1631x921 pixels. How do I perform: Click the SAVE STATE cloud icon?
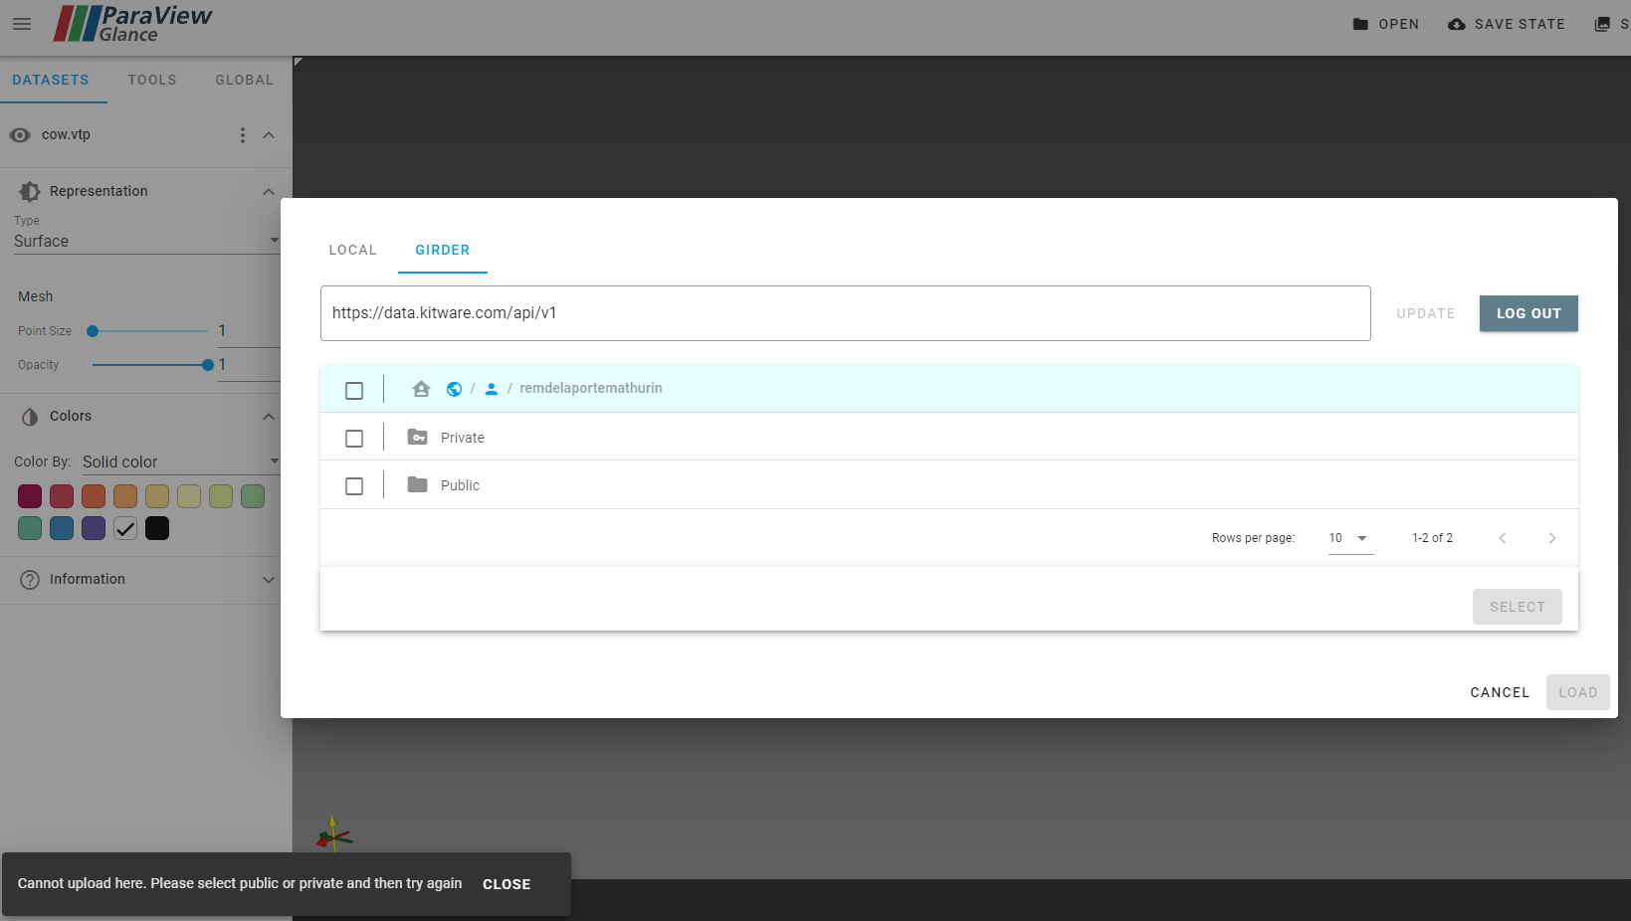1457,23
